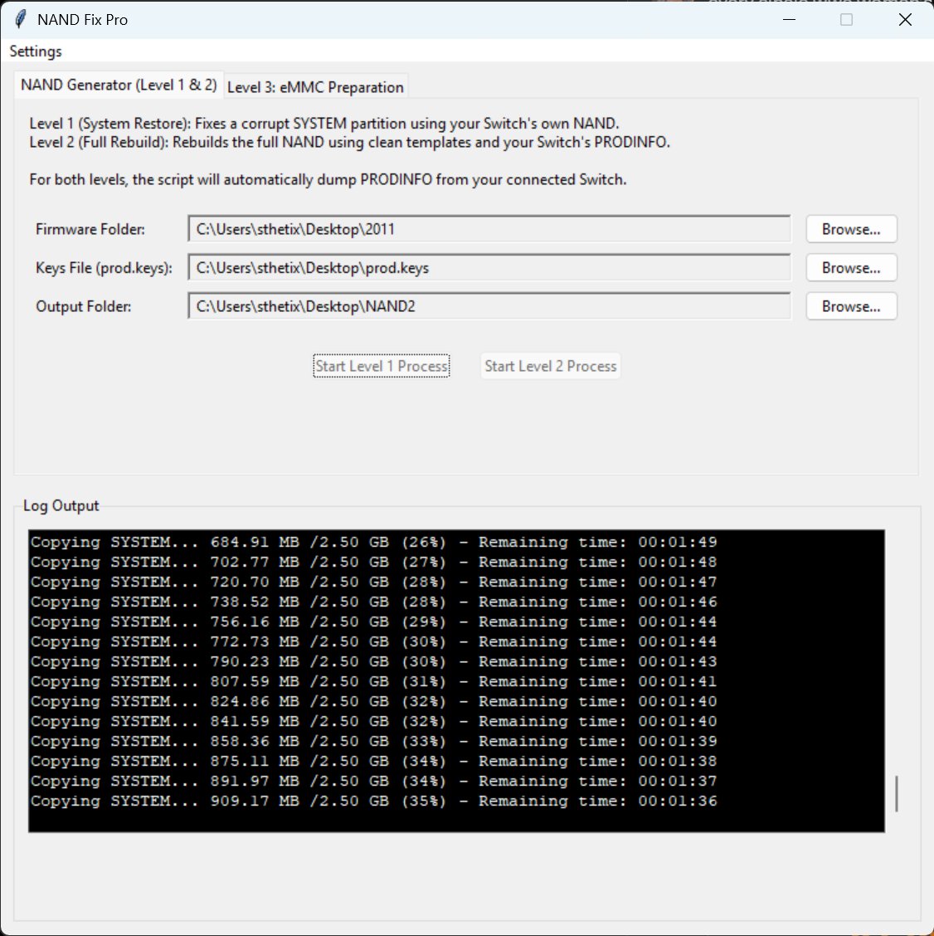Click the 'Keys File (prod.keys):' label

click(x=104, y=268)
